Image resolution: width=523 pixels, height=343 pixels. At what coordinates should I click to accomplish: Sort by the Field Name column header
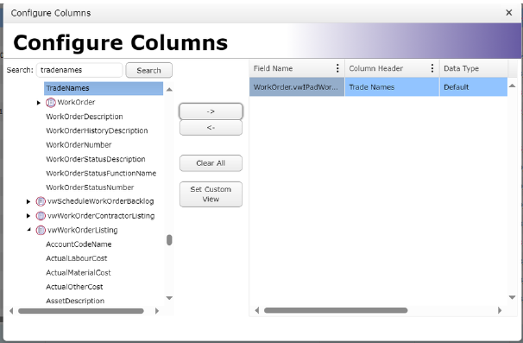pyautogui.click(x=273, y=68)
